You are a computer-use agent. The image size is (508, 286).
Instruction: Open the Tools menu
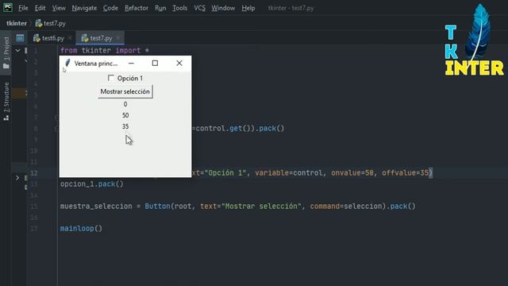[180, 8]
